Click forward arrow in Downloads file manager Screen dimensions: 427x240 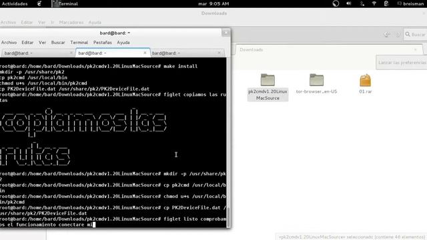click(x=398, y=35)
